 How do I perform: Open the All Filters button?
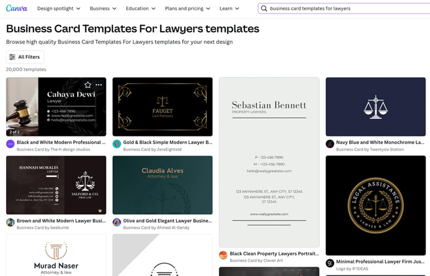pos(25,57)
